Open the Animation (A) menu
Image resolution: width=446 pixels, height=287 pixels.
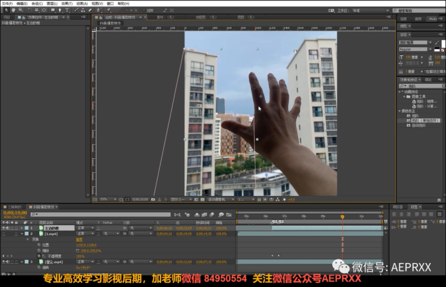coord(82,3)
